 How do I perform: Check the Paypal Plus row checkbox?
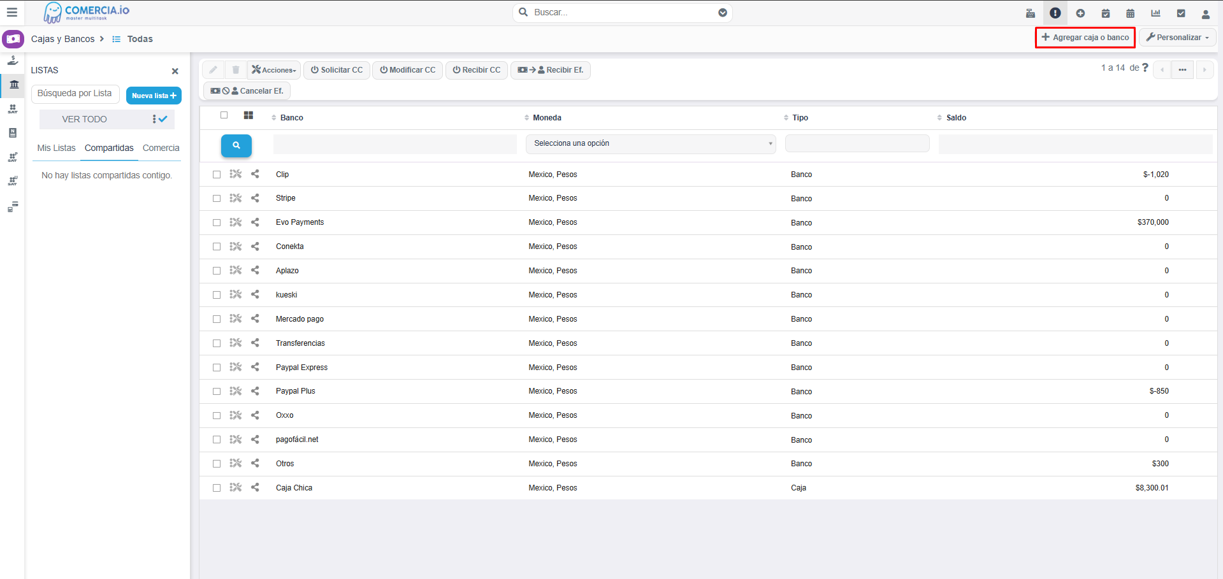point(217,392)
